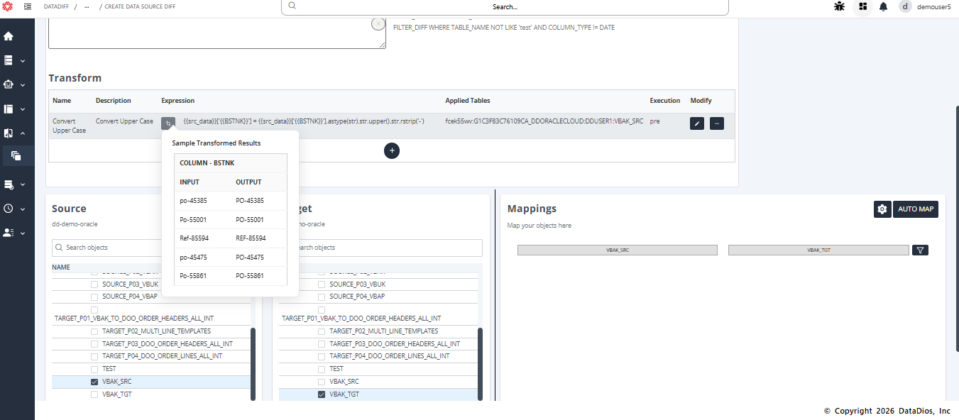Click the plus button to add a new transform
The image size is (959, 420).
pyautogui.click(x=392, y=150)
